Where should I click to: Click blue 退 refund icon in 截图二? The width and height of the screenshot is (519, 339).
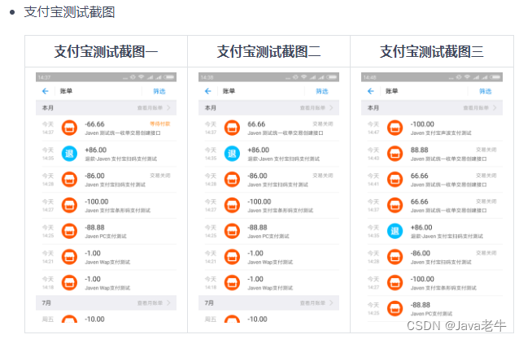point(232,154)
